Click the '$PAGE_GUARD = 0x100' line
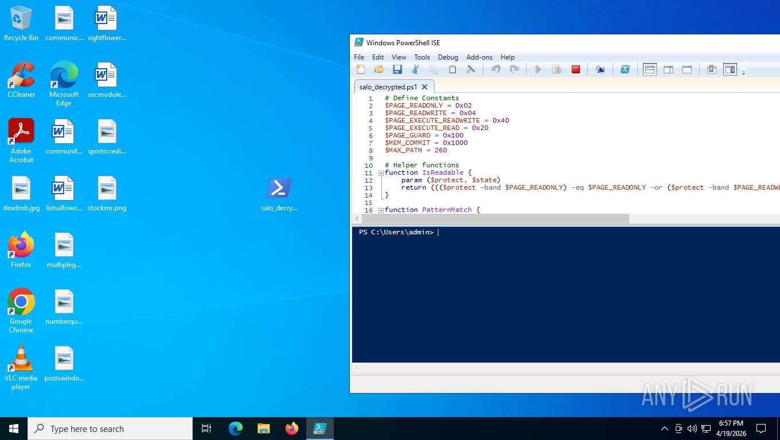The height and width of the screenshot is (440, 780). 424,135
